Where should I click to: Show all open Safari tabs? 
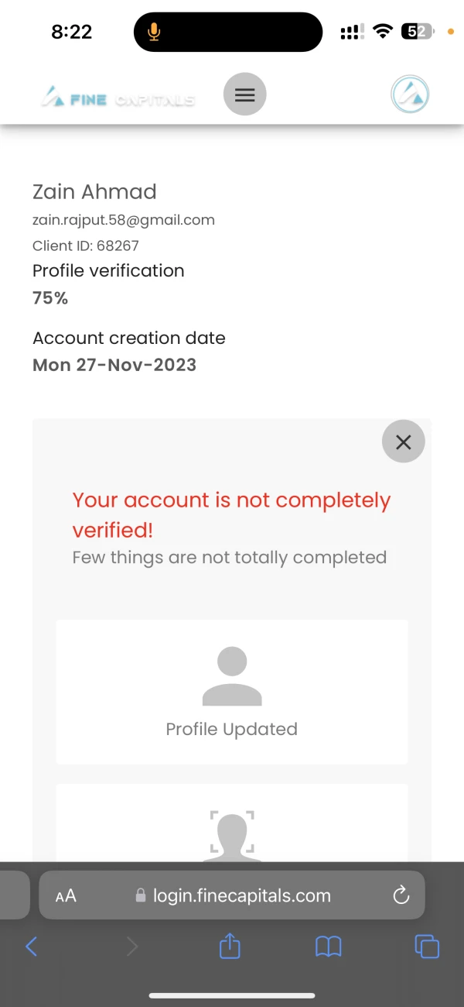coord(427,946)
